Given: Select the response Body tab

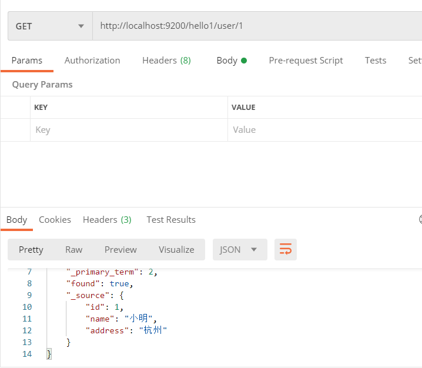Looking at the screenshot, I should point(16,220).
